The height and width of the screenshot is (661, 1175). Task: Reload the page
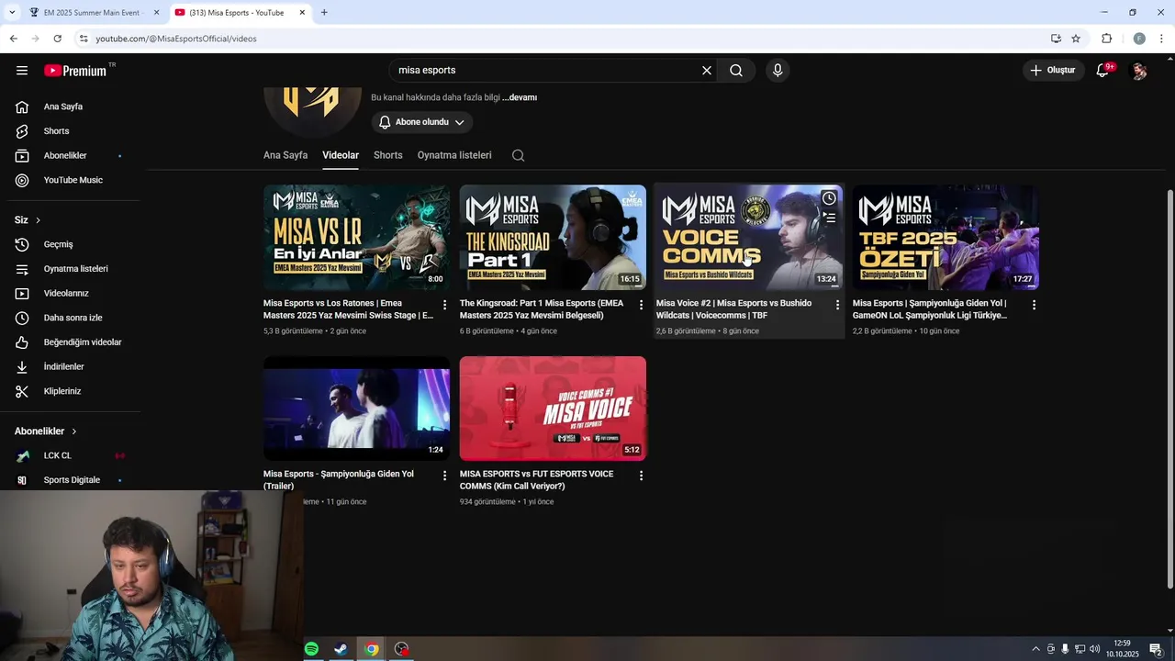57,39
